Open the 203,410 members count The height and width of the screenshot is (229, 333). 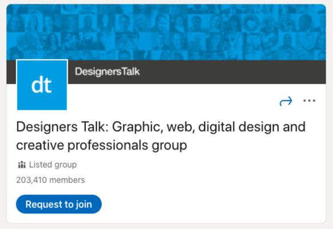(50, 180)
